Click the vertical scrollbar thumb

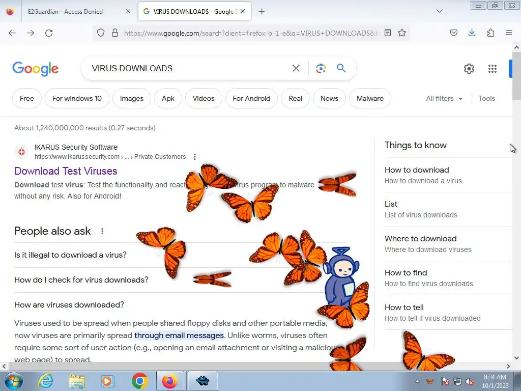coord(516,75)
